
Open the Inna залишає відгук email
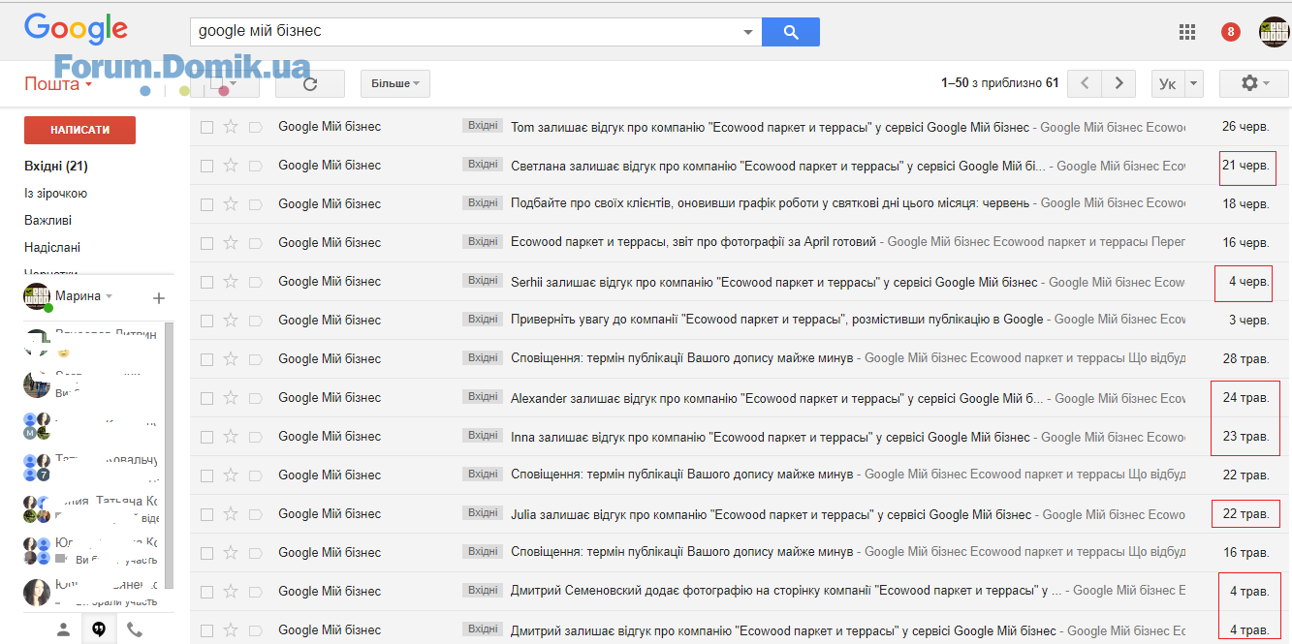tap(741, 437)
